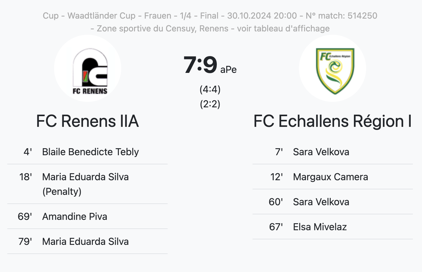Click scorer Amandine Piva

pos(75,217)
